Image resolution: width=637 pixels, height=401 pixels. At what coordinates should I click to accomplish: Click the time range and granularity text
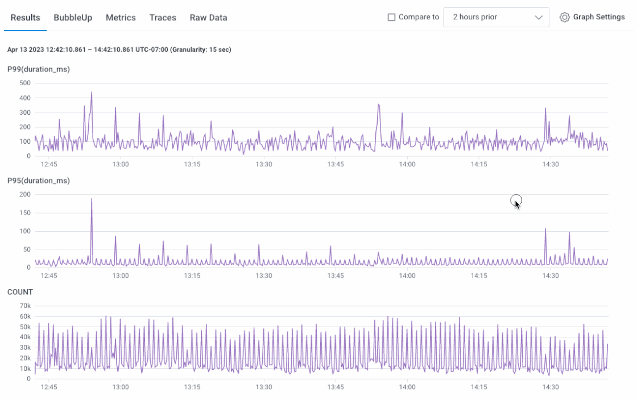pos(119,49)
